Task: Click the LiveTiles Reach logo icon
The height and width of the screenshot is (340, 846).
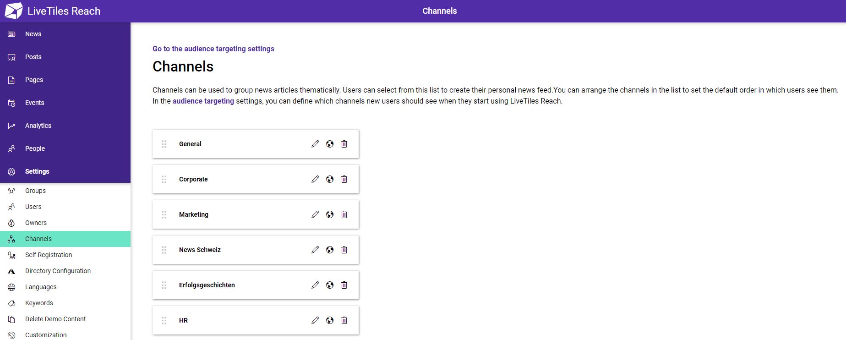Action: tap(14, 11)
